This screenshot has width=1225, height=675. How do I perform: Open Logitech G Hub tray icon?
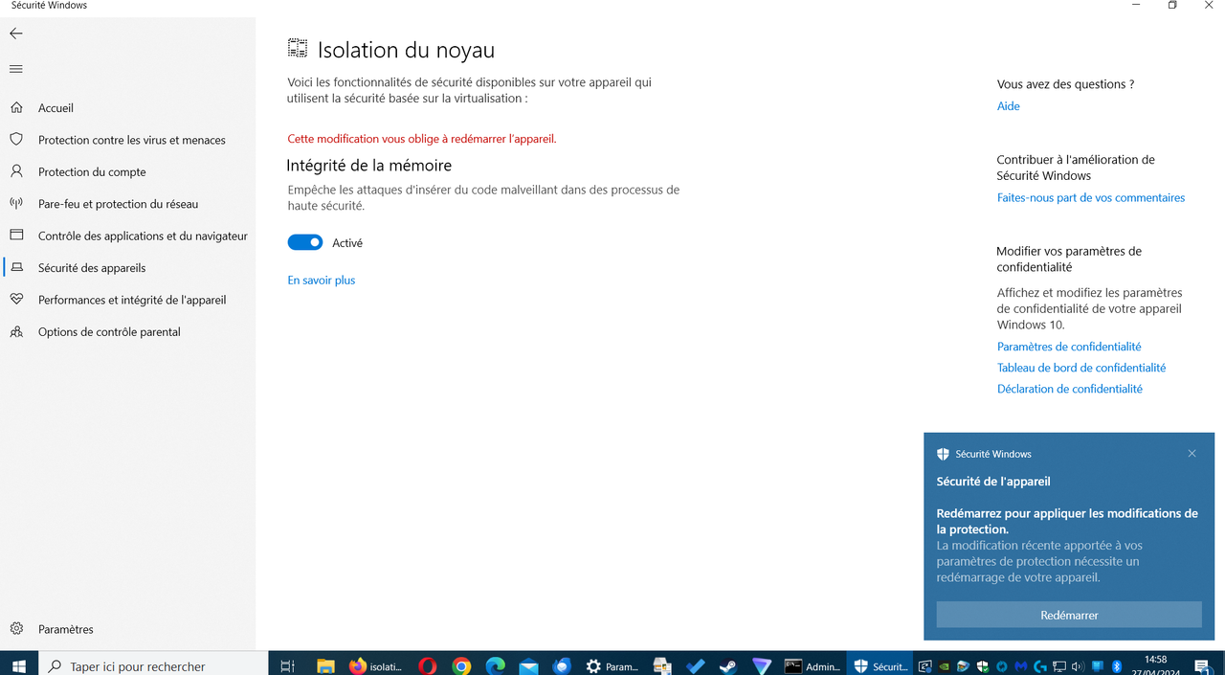(x=1040, y=666)
